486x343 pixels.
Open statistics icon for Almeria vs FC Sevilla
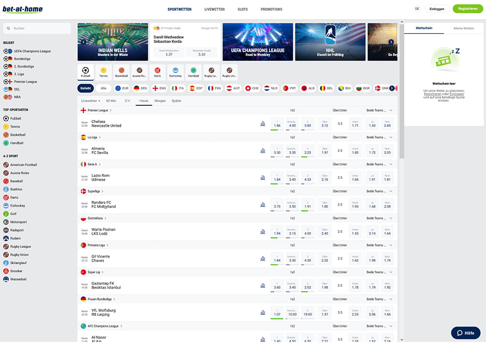pos(263,151)
